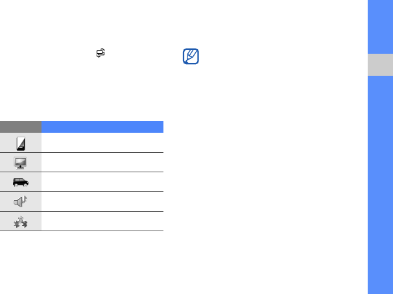Select the multiple Bluetooth devices icon
This screenshot has height=294, width=393.
[x=21, y=222]
